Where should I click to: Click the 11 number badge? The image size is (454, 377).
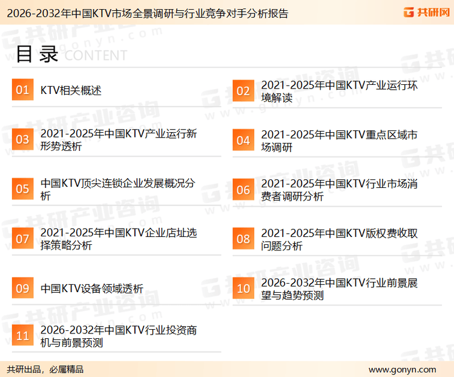click(22, 337)
